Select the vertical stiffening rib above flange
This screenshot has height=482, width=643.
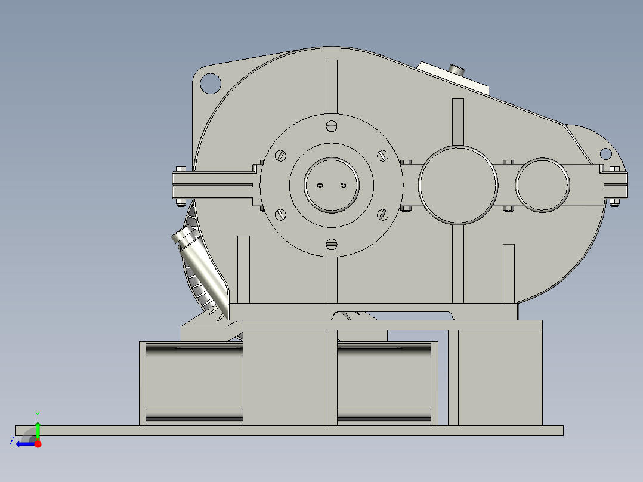click(x=332, y=86)
